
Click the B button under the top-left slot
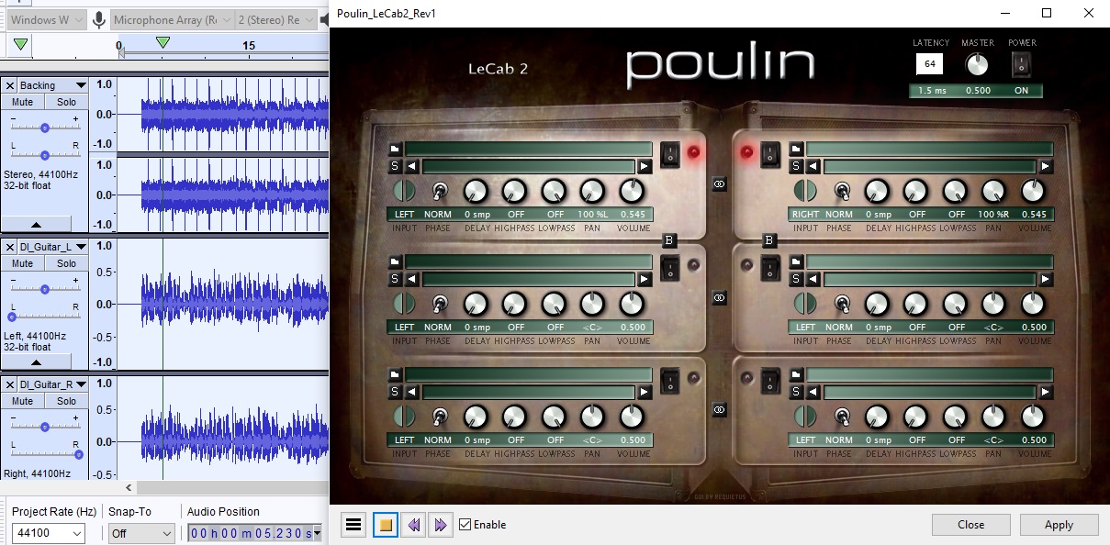click(x=669, y=240)
